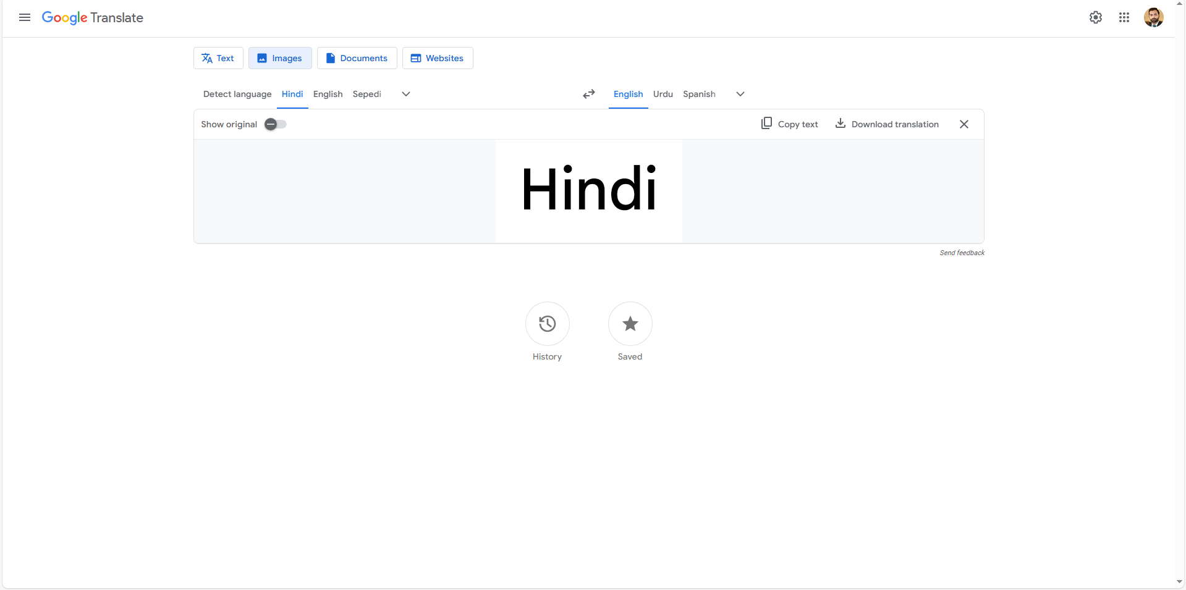Select Detect language as source
This screenshot has width=1186, height=590.
pyautogui.click(x=237, y=94)
